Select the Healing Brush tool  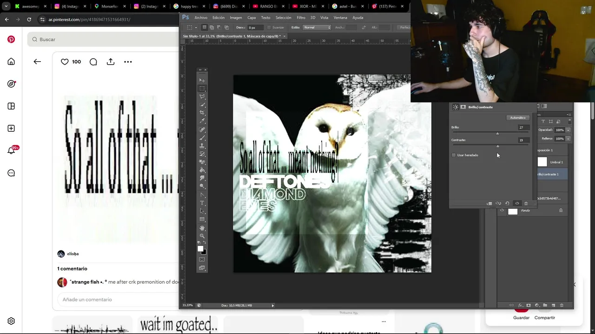tap(202, 129)
